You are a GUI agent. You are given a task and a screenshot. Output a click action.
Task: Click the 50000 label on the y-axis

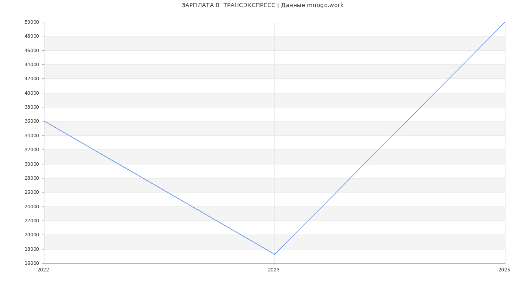tap(32, 22)
